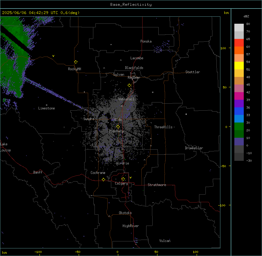Click the 2025/06/06 04:42:29 UTC timestamp
The height and width of the screenshot is (256, 262).
(30, 13)
